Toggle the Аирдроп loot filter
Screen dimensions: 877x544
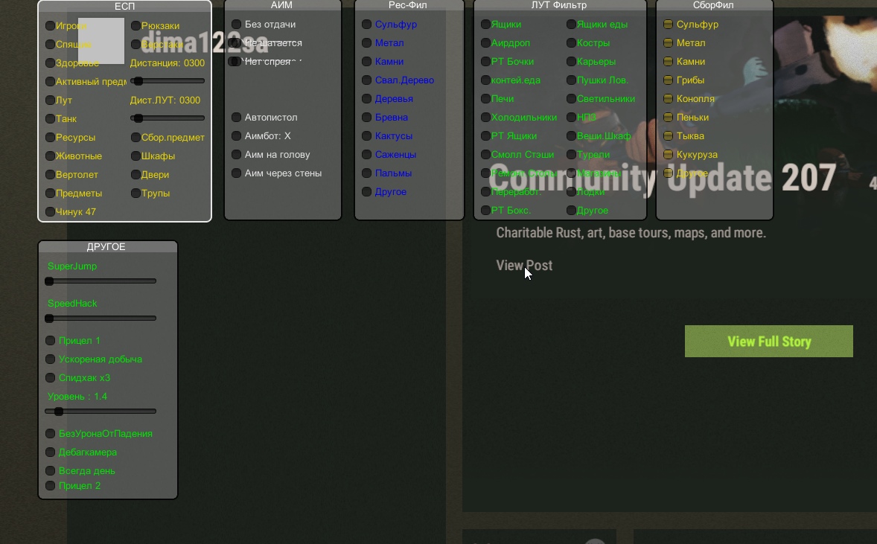tap(485, 43)
